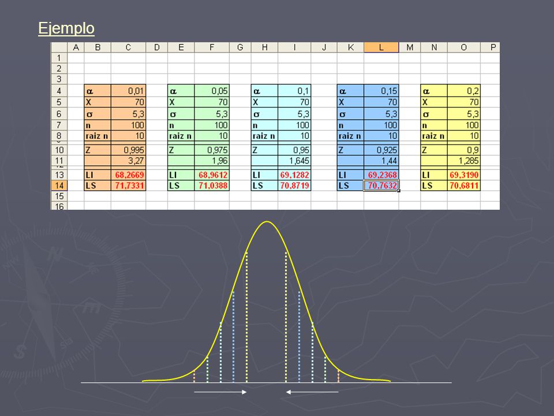Select cell containing 1,96
The image size is (554, 416).
coord(212,161)
